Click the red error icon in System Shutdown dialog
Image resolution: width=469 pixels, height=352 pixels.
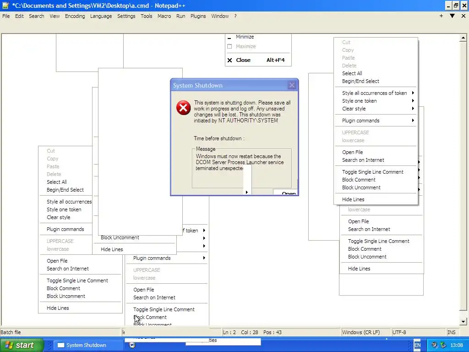tap(183, 108)
